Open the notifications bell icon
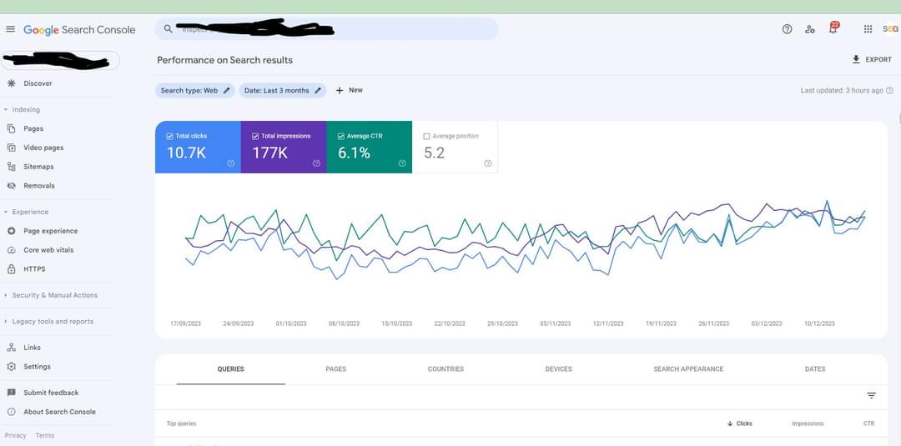 pyautogui.click(x=833, y=29)
